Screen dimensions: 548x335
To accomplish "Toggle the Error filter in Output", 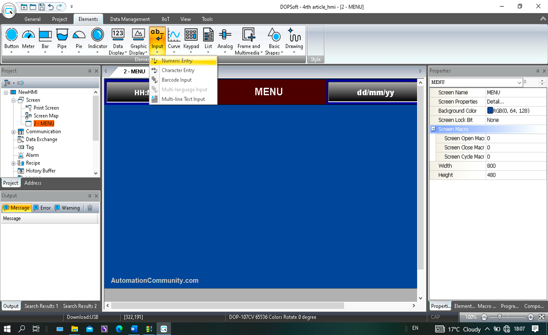I will 42,208.
